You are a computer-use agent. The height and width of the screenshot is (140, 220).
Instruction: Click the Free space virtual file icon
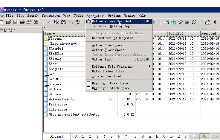click(46, 105)
